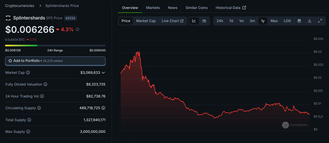This screenshot has height=143, width=329.
Task: Click the $0.035 axis label
Action: pyautogui.click(x=318, y=39)
